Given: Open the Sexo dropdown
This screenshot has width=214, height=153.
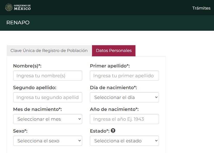Looking at the screenshot, I should [x=48, y=141].
